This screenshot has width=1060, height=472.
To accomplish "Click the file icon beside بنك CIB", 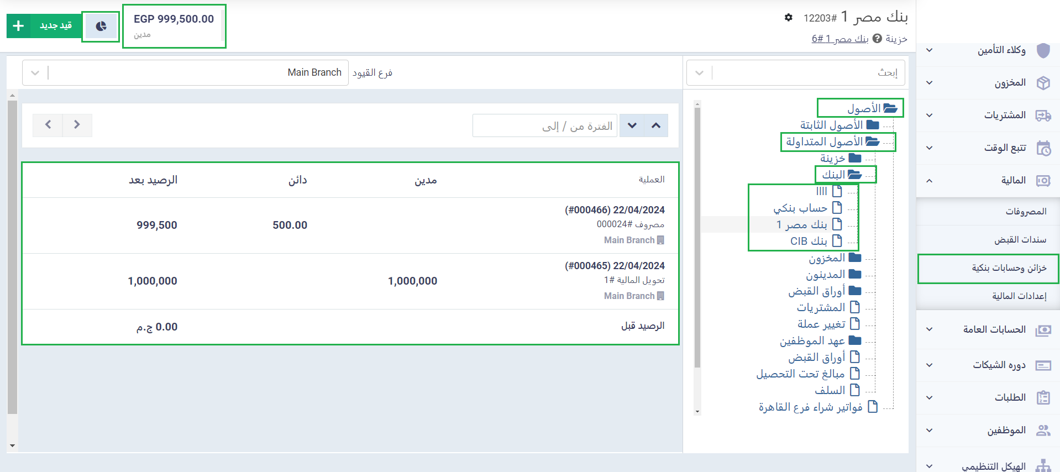I will [837, 241].
